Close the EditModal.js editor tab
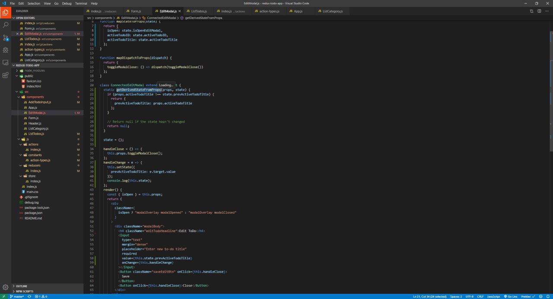 [x=179, y=11]
